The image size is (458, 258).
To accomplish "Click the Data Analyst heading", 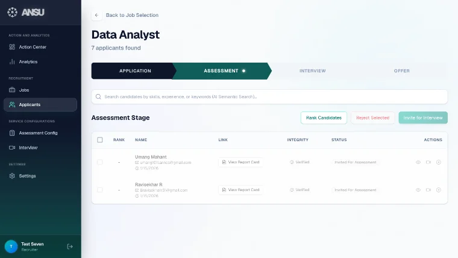I will pyautogui.click(x=125, y=35).
